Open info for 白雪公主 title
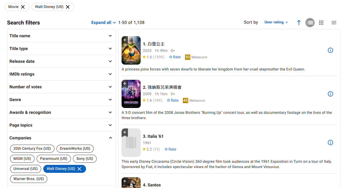Screen dimensions: 357x188 point(330,50)
